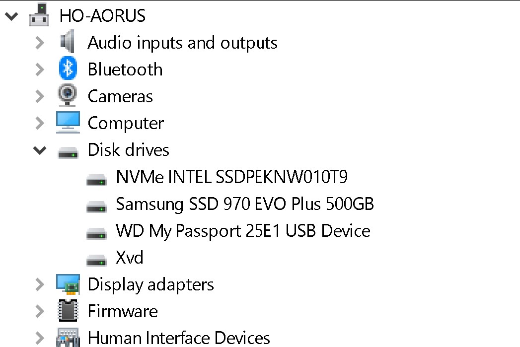The height and width of the screenshot is (347, 520).
Task: Click the HO-AORUS computer root icon
Action: click(39, 15)
